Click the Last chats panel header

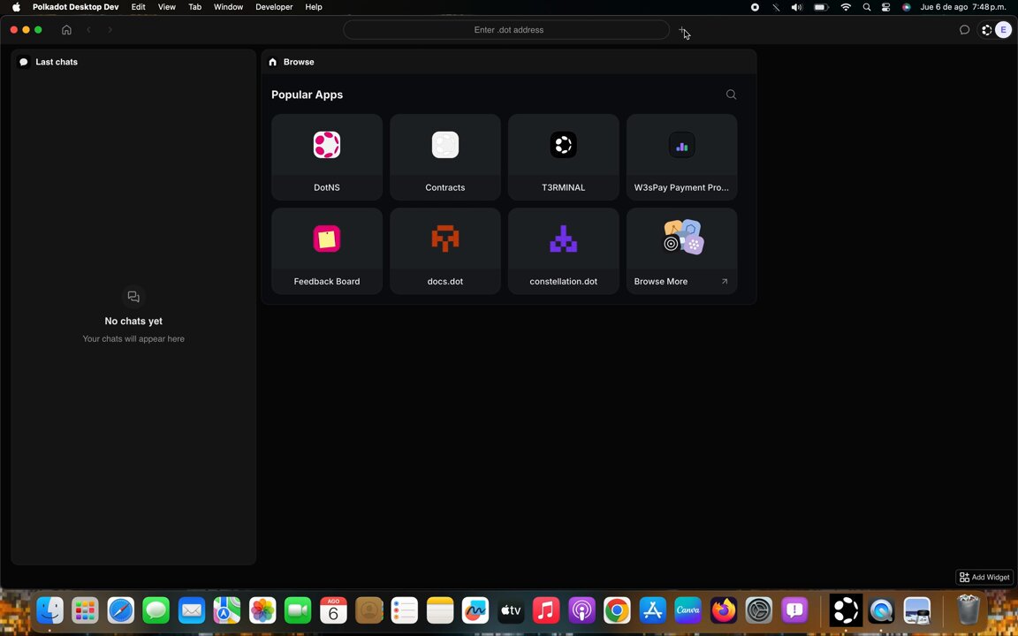[x=133, y=62]
